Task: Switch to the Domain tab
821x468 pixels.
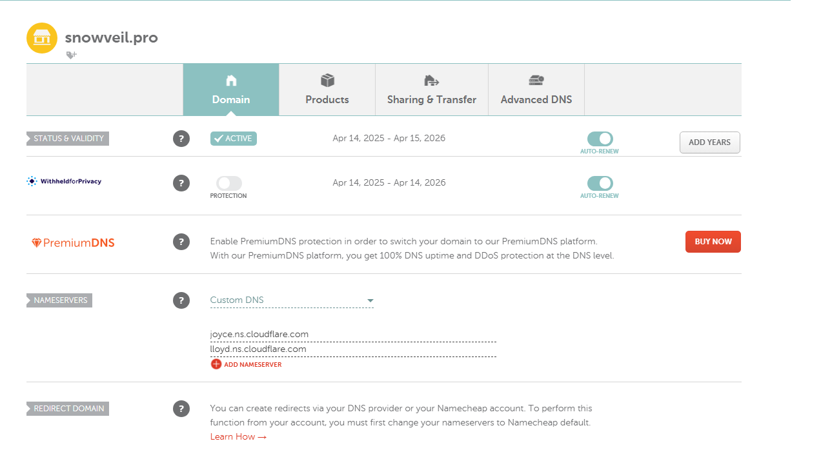Action: click(x=231, y=90)
